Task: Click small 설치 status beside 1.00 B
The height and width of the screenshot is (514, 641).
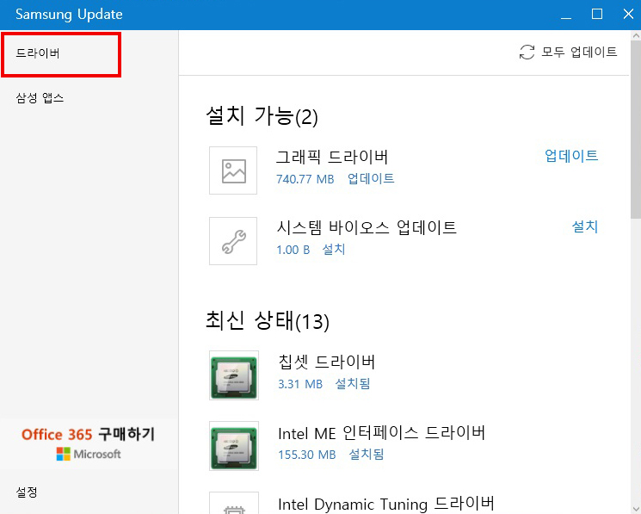Action: (x=334, y=250)
